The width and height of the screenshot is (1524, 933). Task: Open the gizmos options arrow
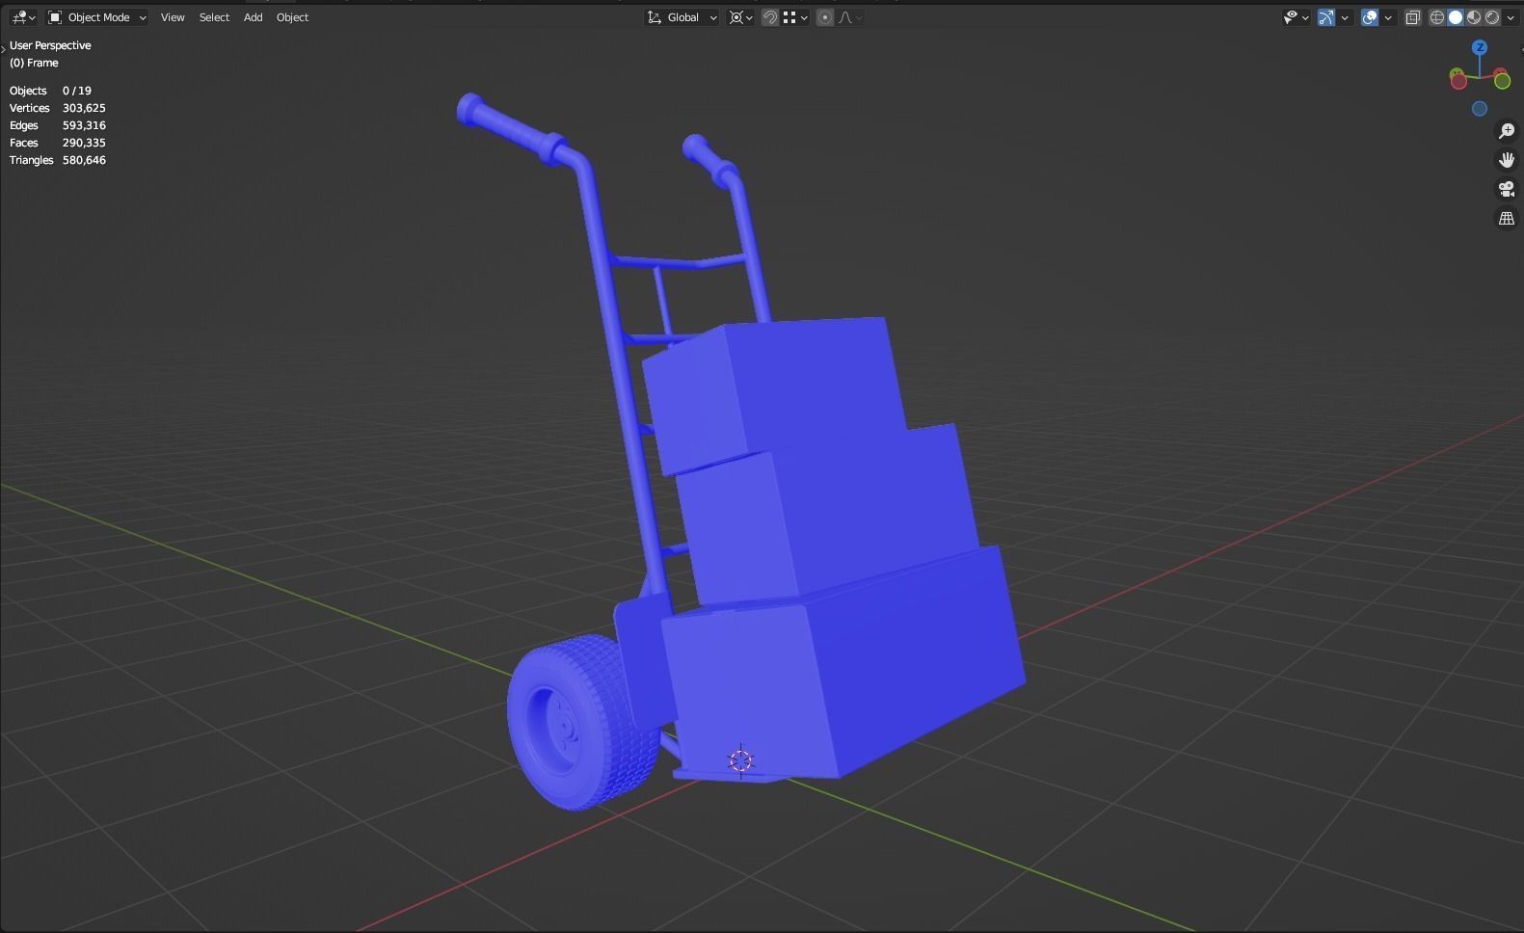(x=1345, y=17)
